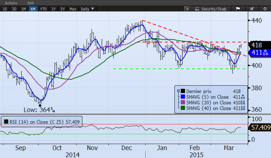Click the blue SMAVG (5) color swatch
Viewport: 271px width, 158px height.
[183, 97]
